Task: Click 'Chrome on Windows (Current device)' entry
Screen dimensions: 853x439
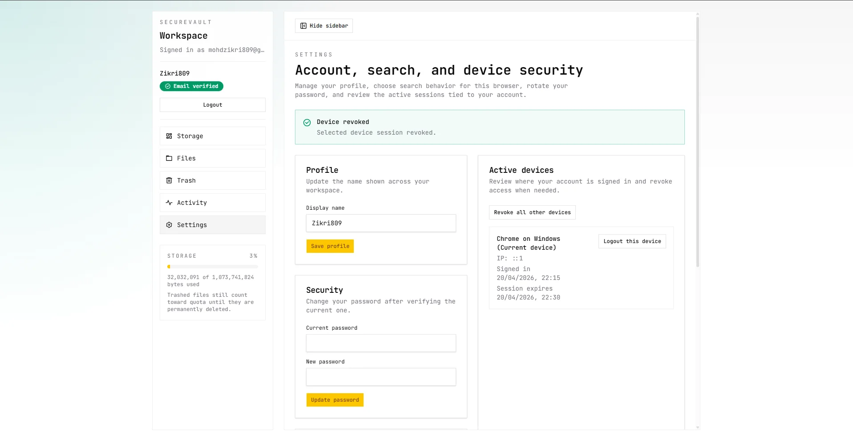Action: [529, 243]
